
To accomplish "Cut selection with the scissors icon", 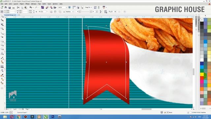I will coord(18,8).
